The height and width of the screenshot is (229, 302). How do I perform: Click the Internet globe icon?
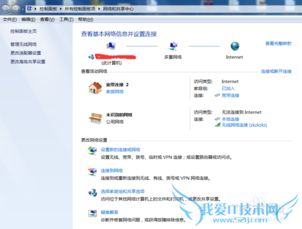click(235, 46)
